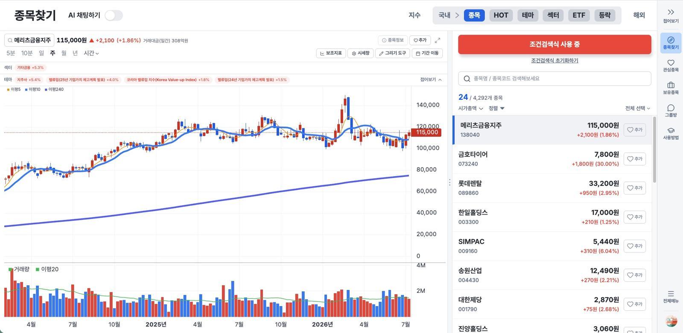The height and width of the screenshot is (333, 683).
Task: Toggle 이평5 moving average legend
Action: click(x=14, y=90)
